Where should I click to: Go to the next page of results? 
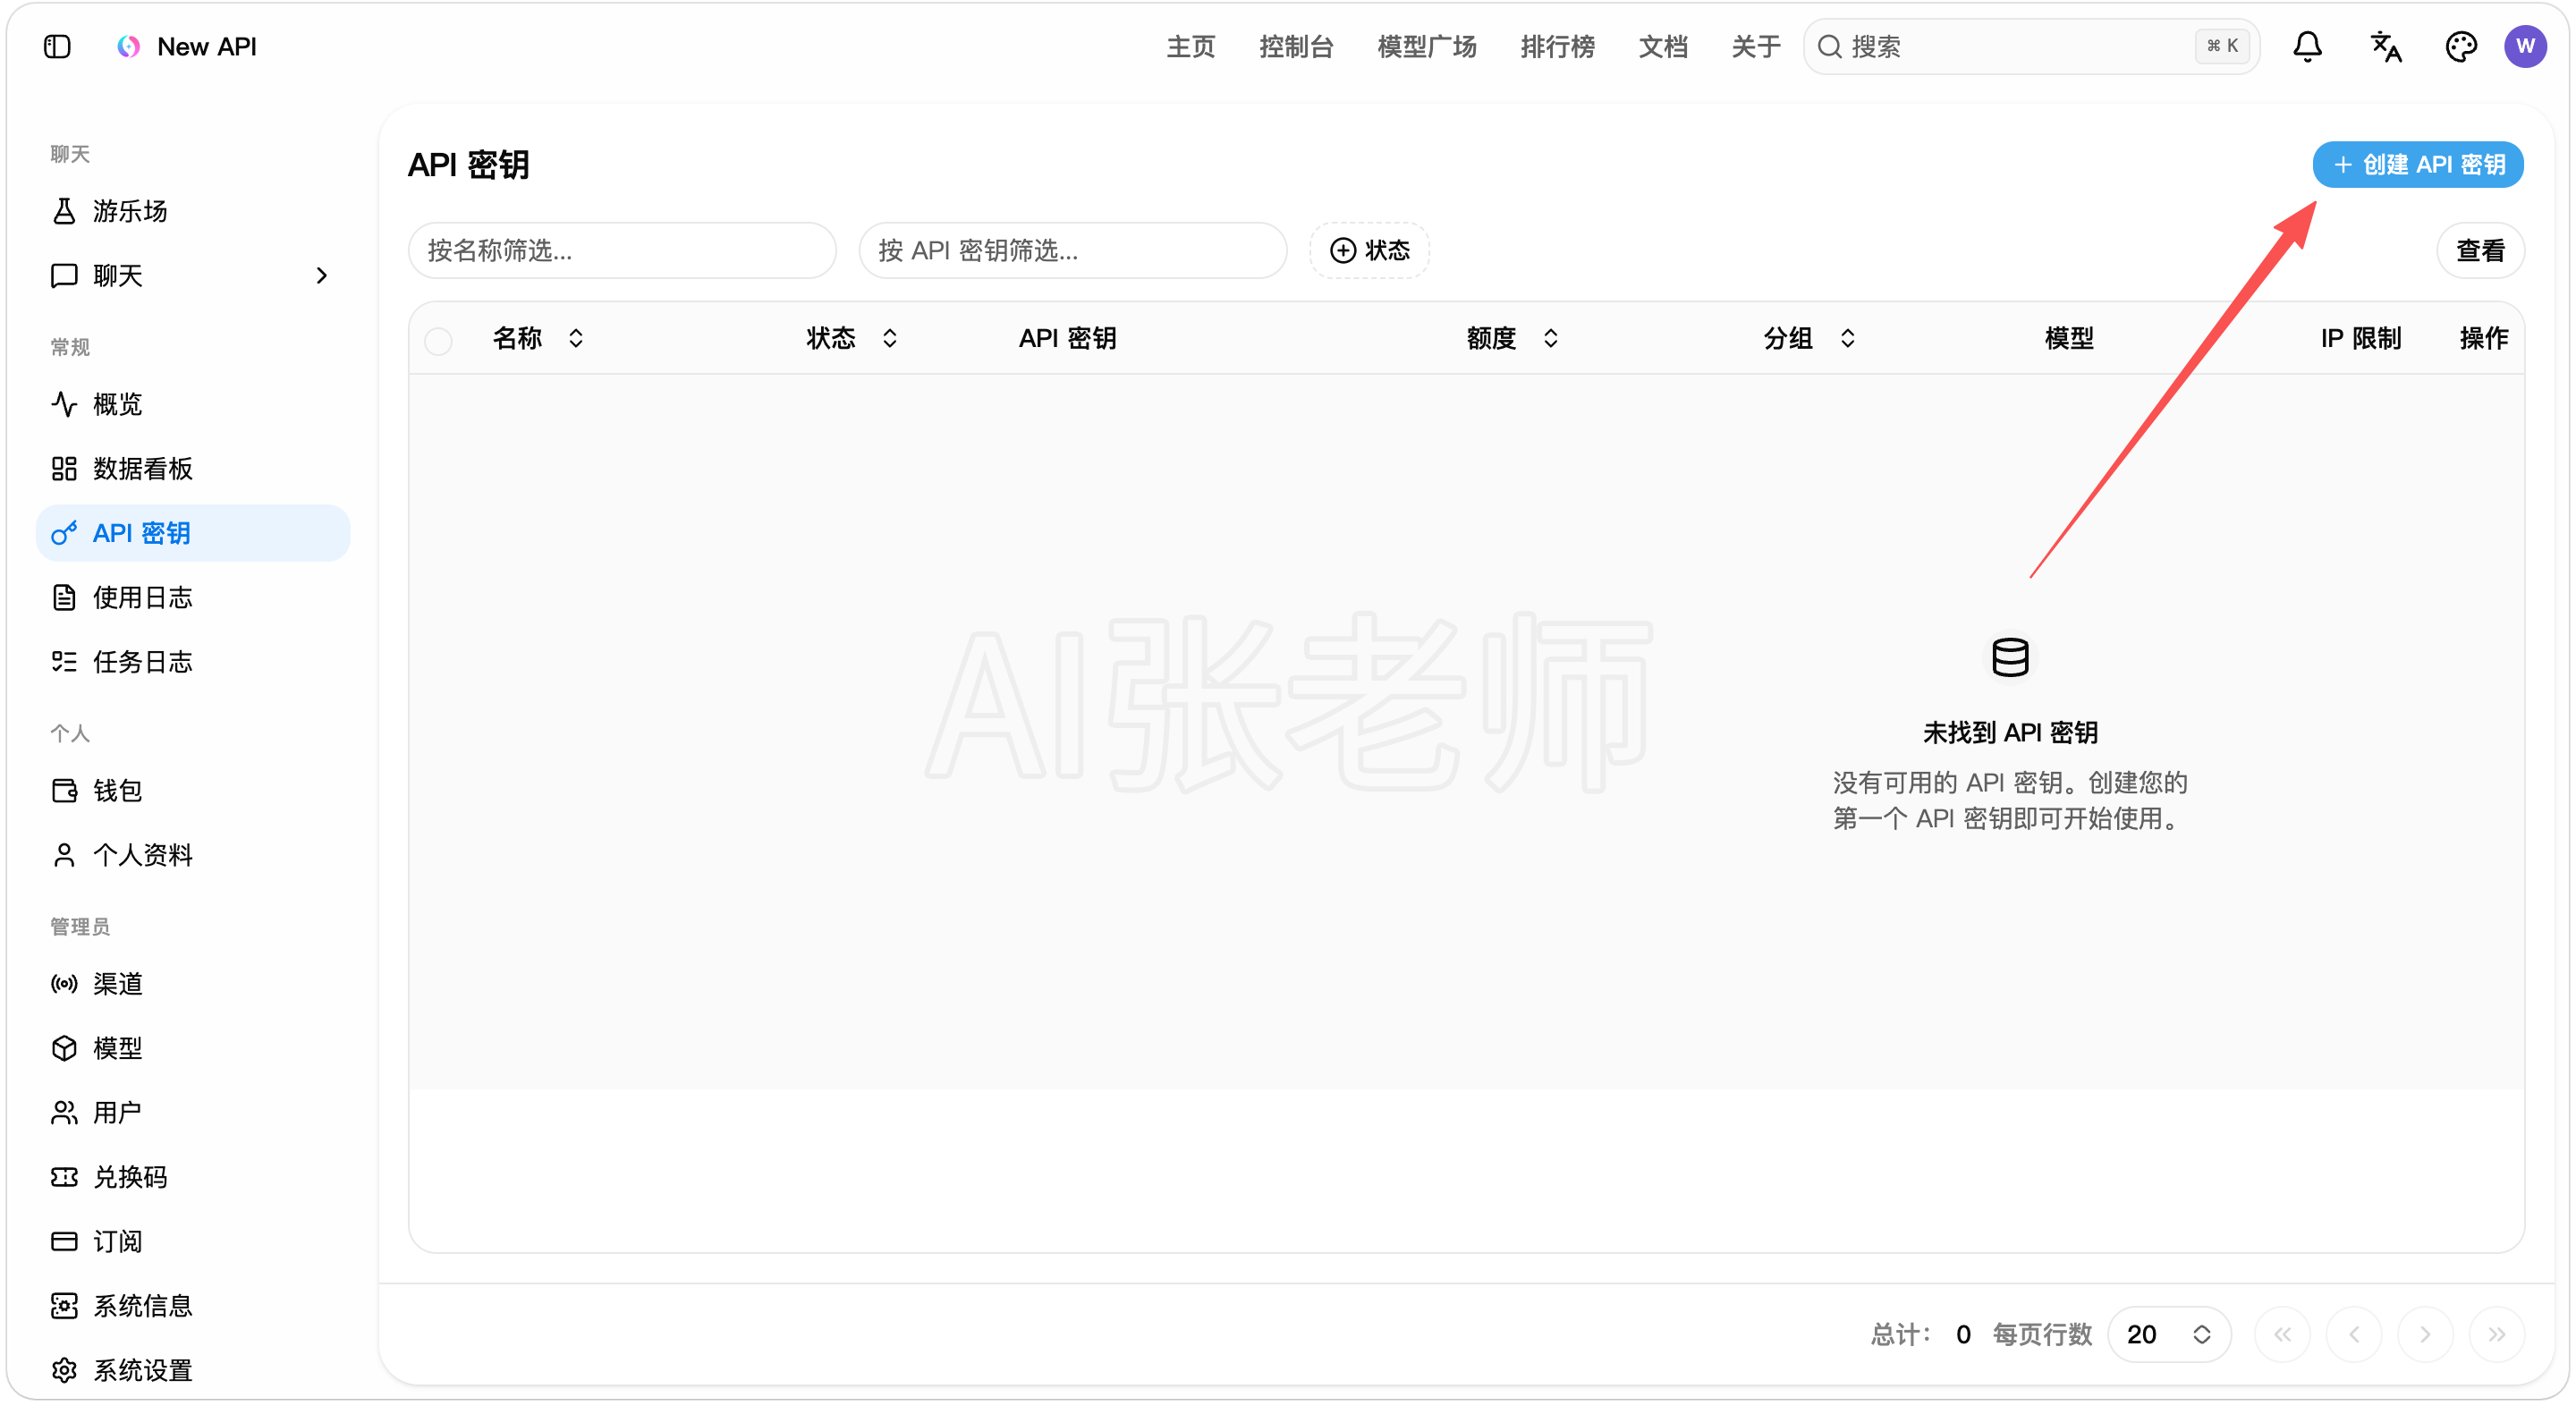[x=2425, y=1334]
